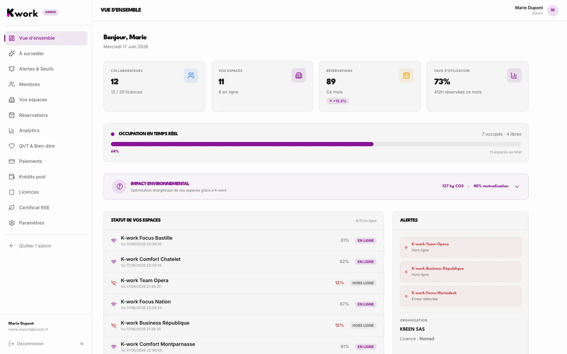Click the '8/11 en ligne' status text
The image size is (567, 354).
[x=366, y=221]
